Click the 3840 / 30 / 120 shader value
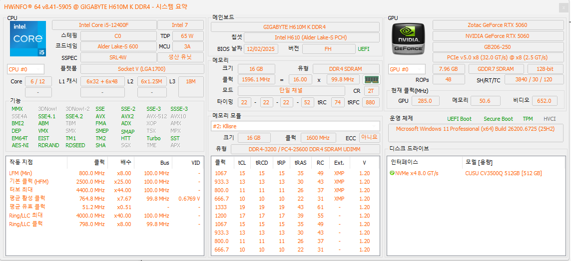 coord(533,79)
